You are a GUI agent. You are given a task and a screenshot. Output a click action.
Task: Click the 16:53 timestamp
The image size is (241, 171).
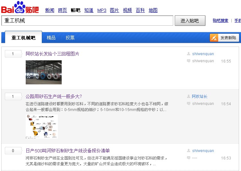click(226, 158)
